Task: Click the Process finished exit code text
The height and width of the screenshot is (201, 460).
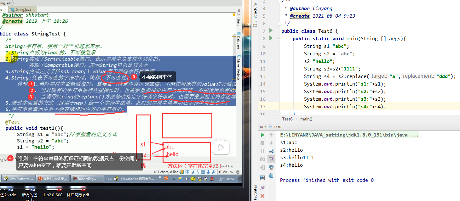Action: click(327, 180)
